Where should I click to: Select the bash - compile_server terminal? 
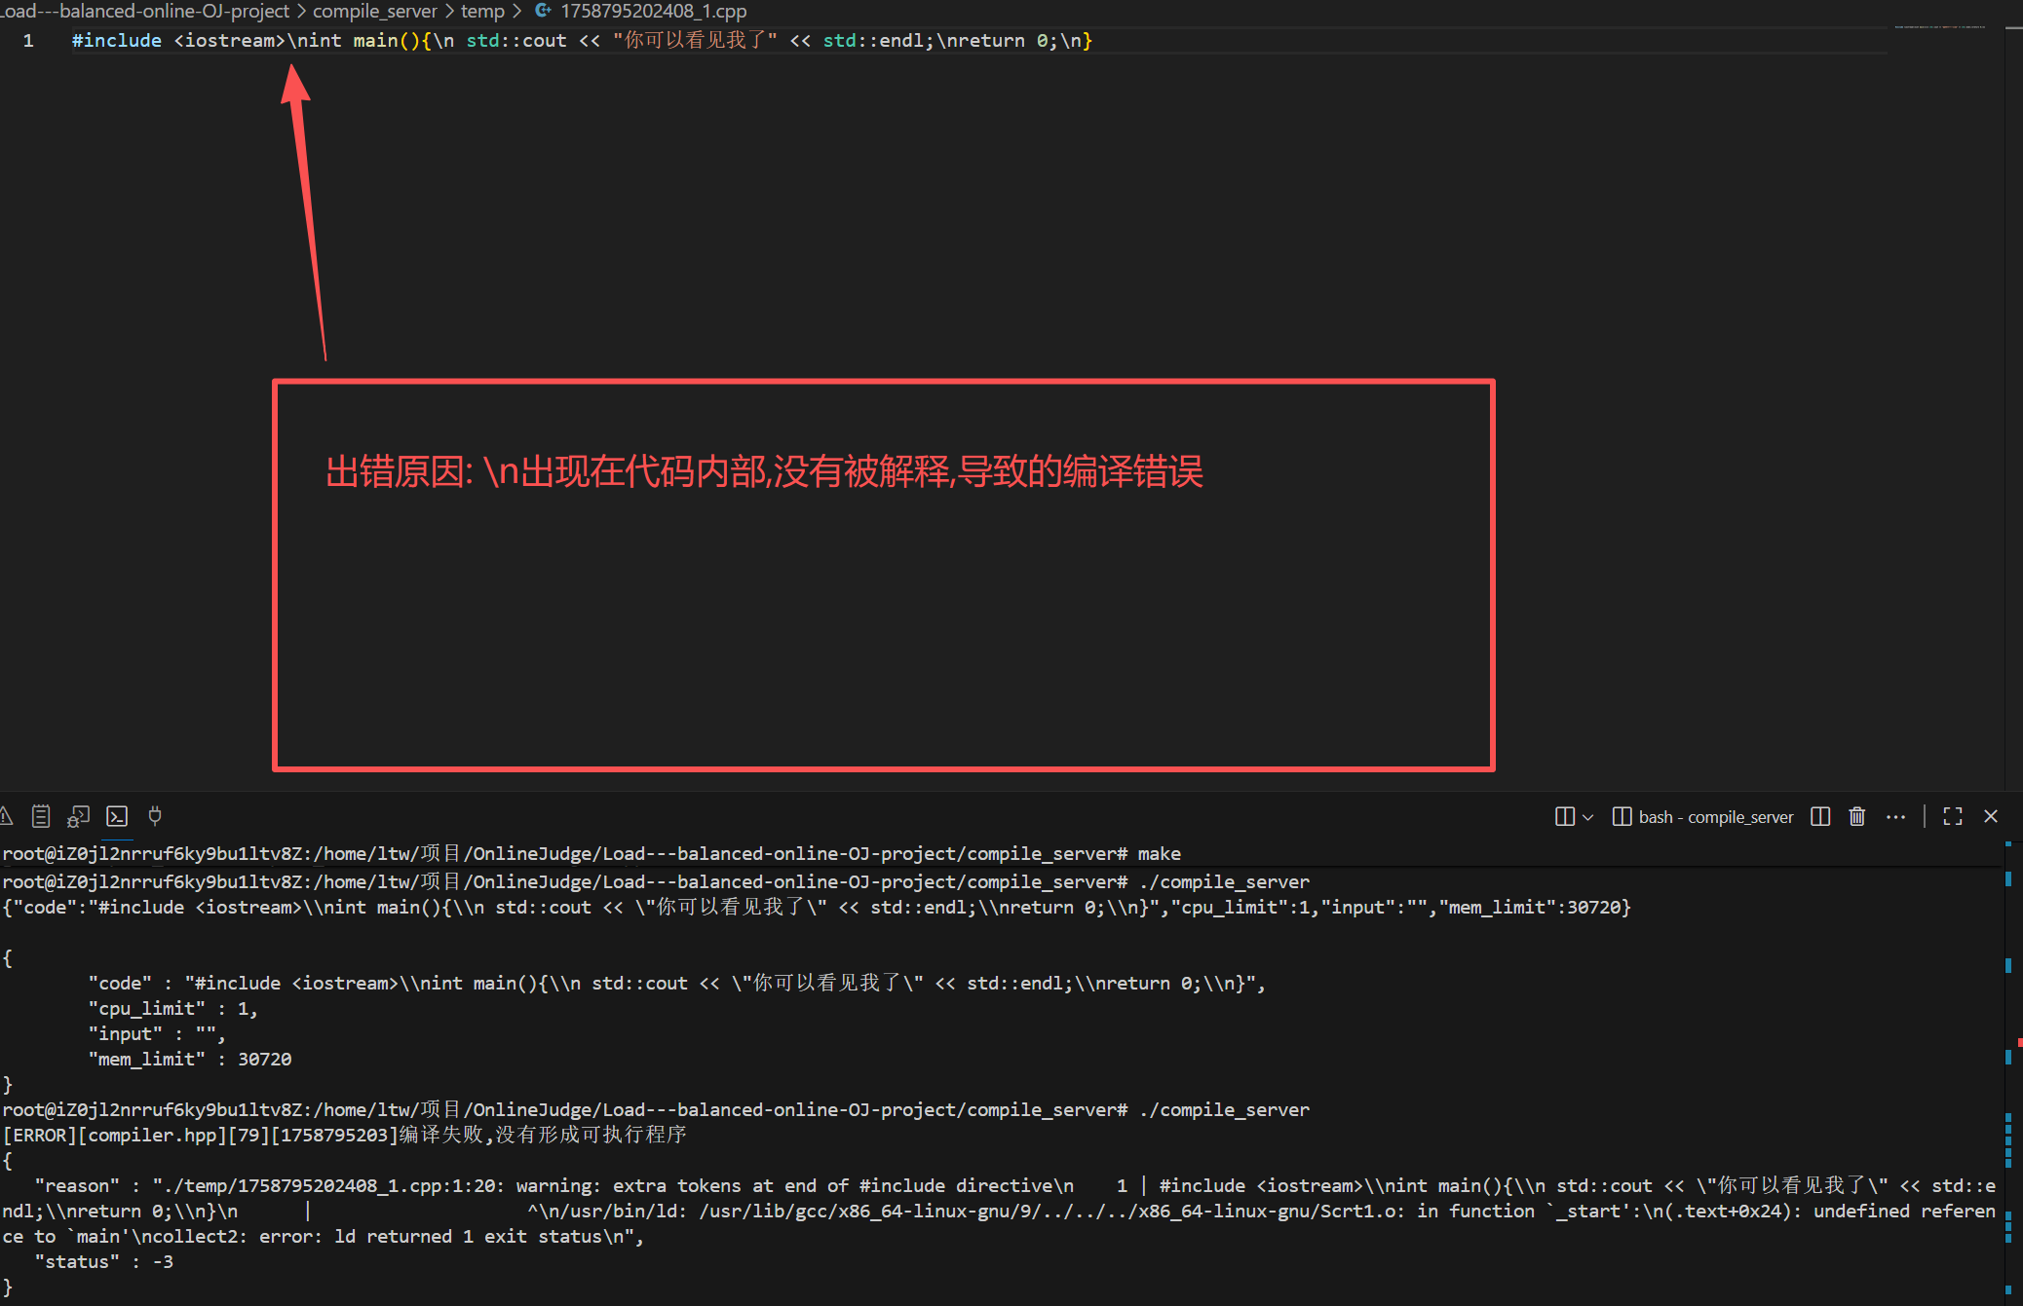1703,817
